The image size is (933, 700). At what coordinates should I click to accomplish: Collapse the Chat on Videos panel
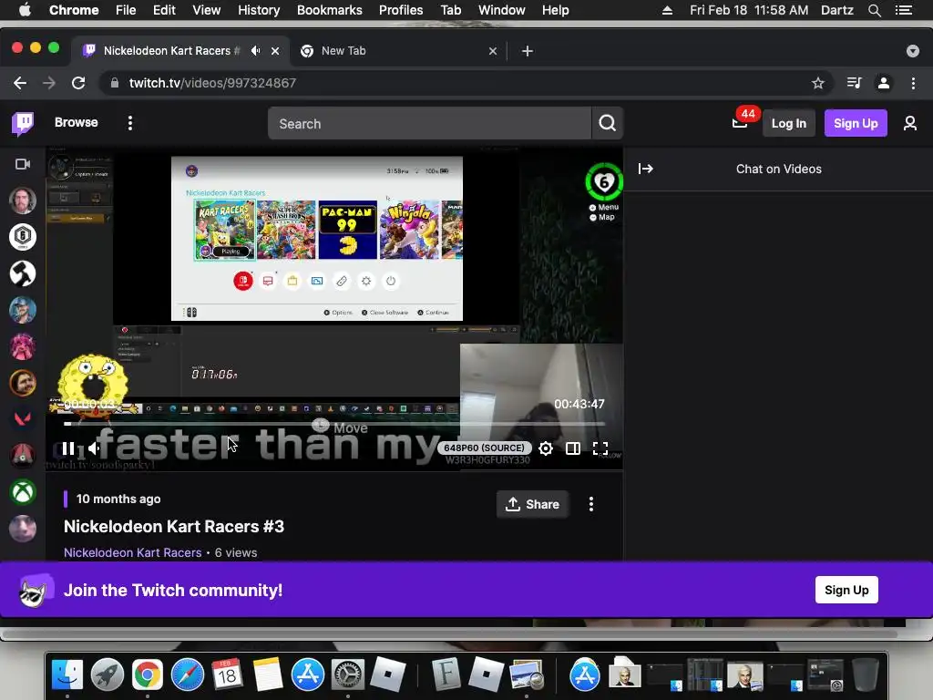[646, 169]
